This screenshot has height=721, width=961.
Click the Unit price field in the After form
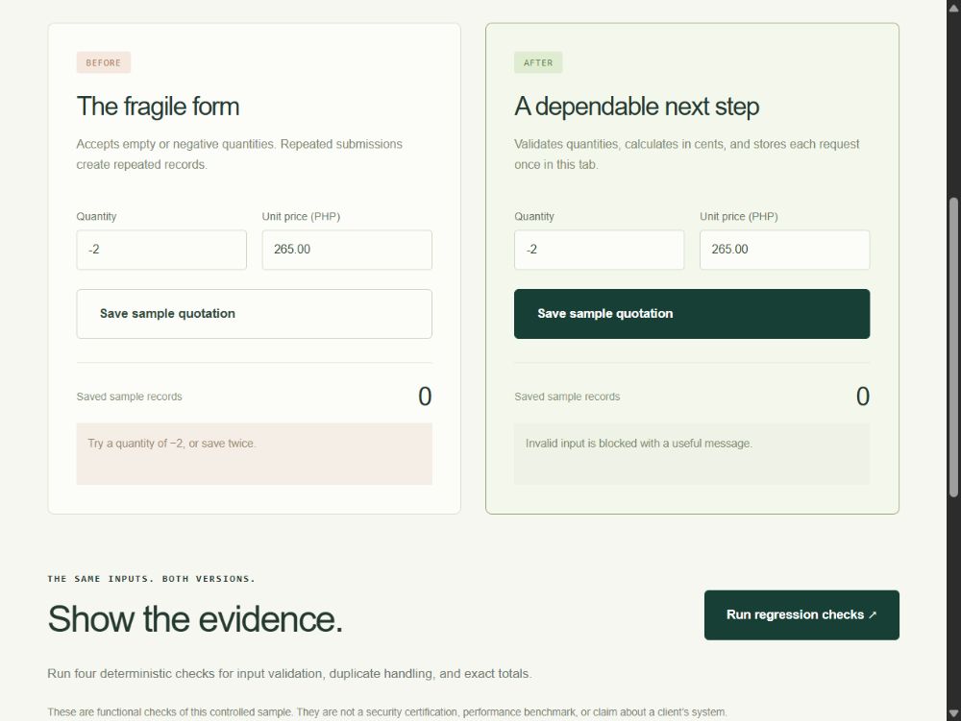point(784,250)
